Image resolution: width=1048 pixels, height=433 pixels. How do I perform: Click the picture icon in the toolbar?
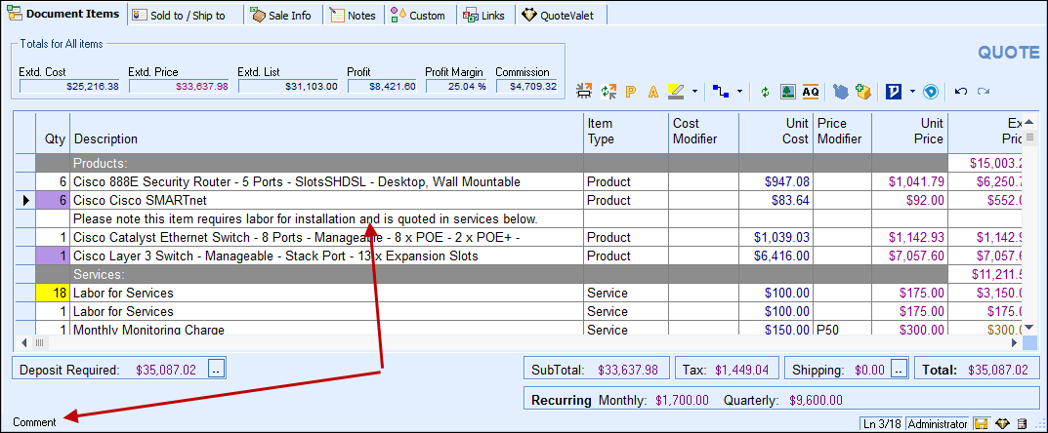tap(787, 92)
